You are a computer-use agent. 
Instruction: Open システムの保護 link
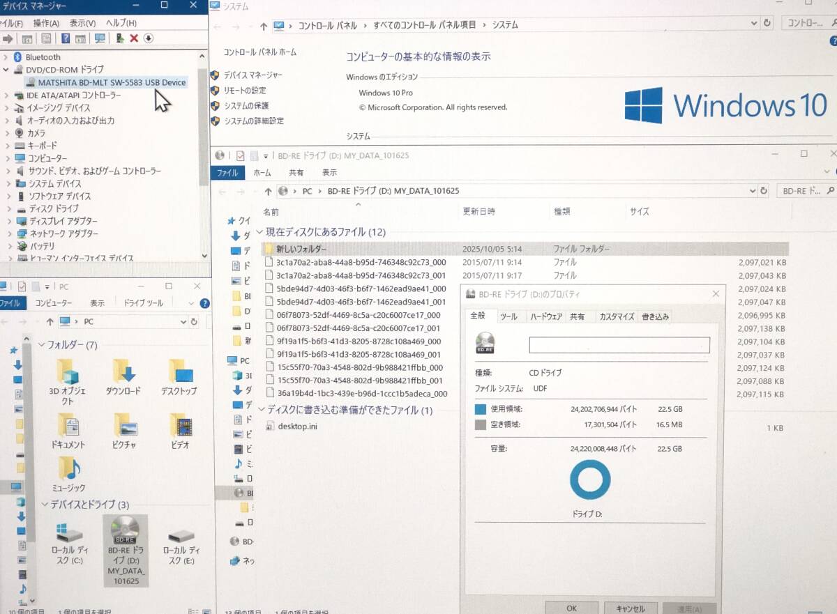pos(246,106)
